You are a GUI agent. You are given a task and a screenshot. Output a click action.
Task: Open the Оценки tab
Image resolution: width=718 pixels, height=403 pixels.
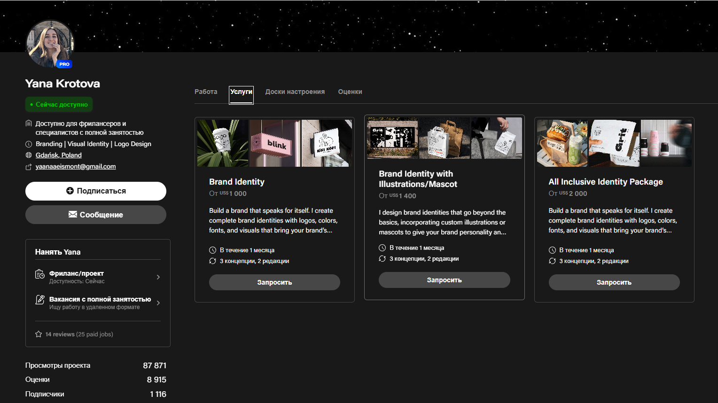pyautogui.click(x=350, y=92)
